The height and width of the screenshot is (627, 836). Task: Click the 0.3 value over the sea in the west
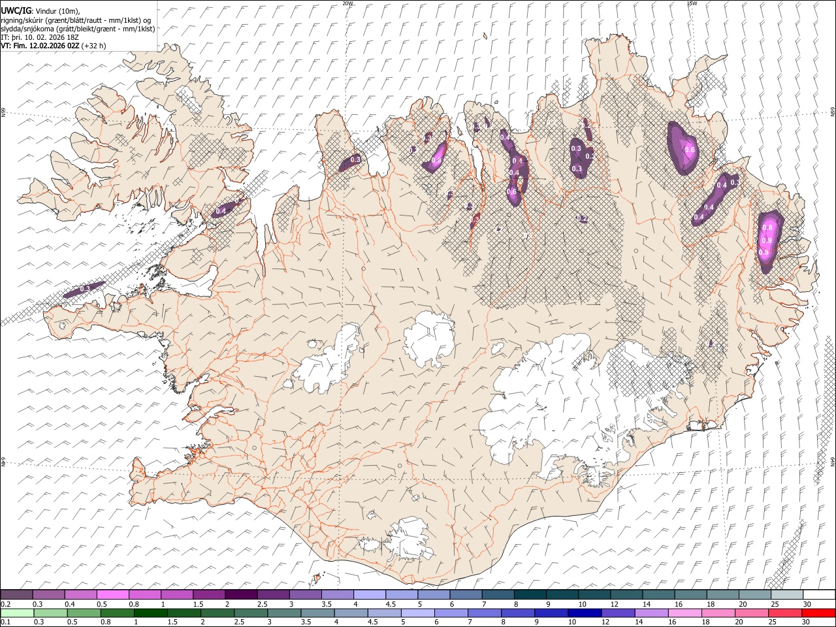[x=85, y=289]
